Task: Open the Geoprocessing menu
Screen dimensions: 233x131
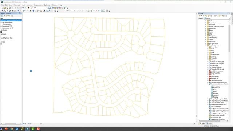Action: click(38, 5)
